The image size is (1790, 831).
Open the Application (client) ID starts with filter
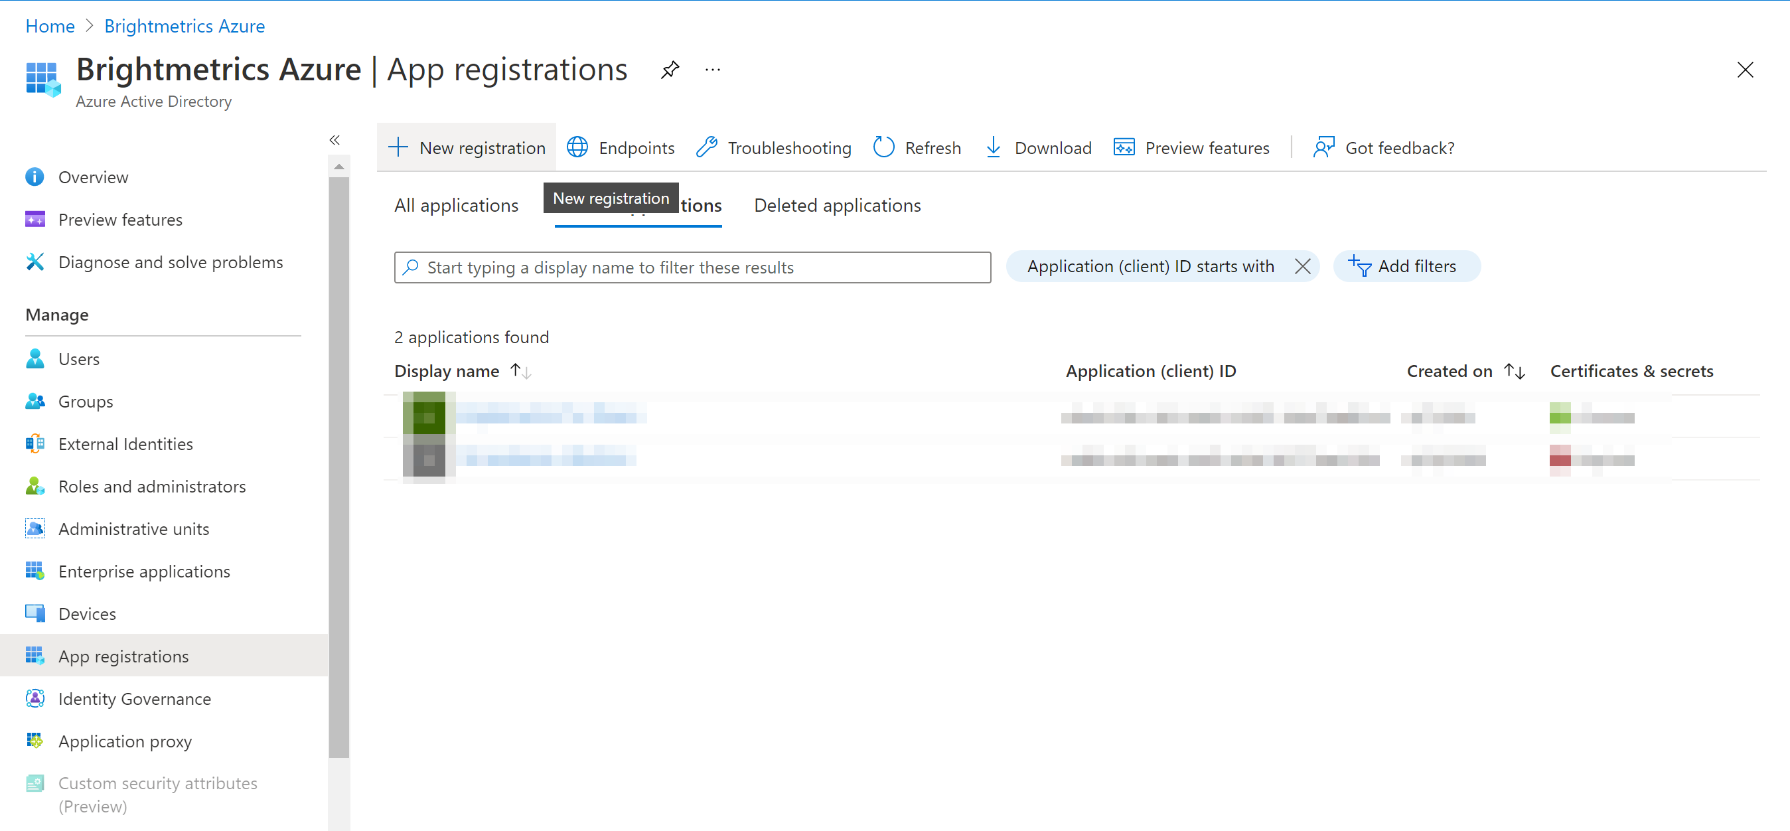coord(1150,266)
